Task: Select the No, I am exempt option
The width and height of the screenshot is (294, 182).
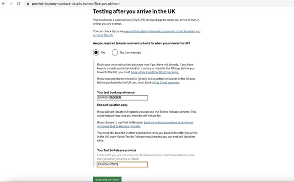Action: pos(115,52)
